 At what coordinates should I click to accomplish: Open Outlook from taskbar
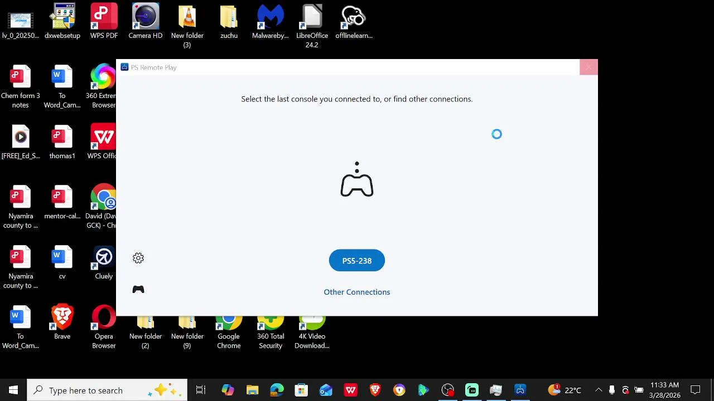326,390
